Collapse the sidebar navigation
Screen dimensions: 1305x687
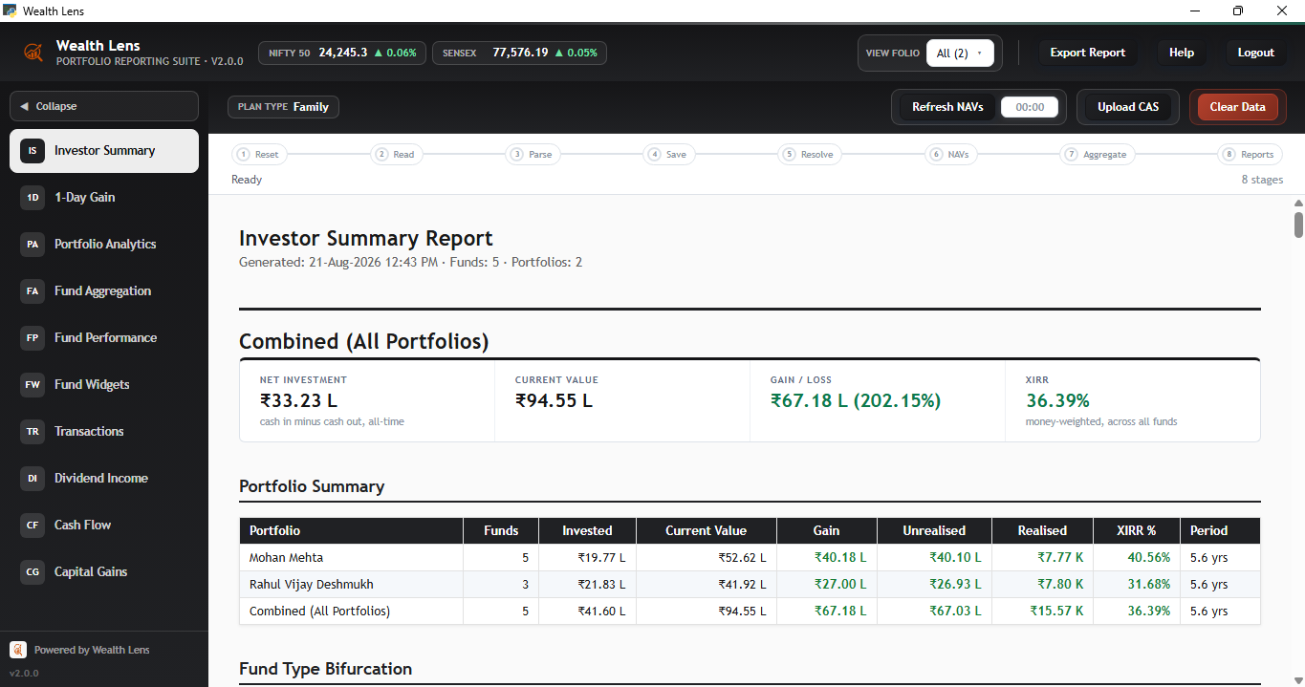click(104, 106)
